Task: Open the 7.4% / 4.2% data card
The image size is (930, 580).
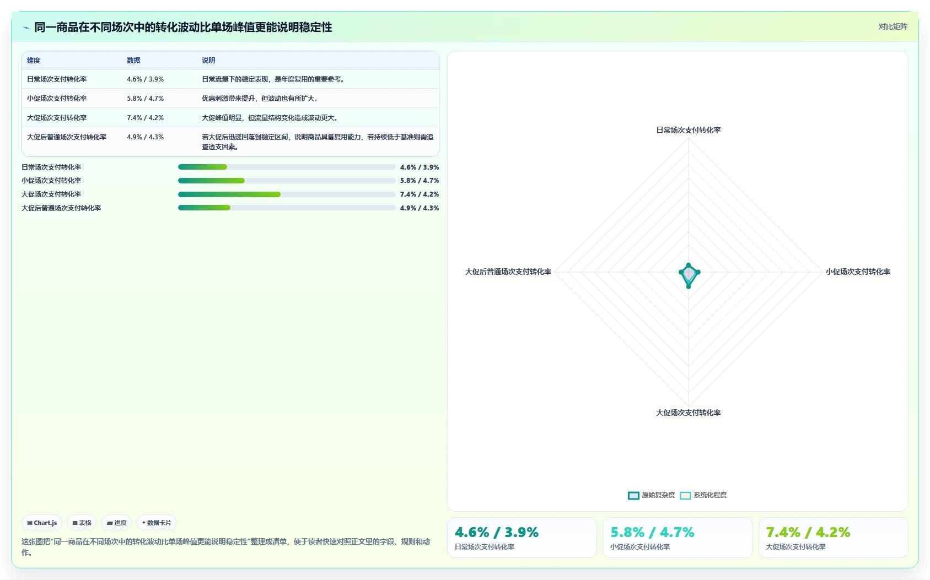Action: (x=834, y=538)
